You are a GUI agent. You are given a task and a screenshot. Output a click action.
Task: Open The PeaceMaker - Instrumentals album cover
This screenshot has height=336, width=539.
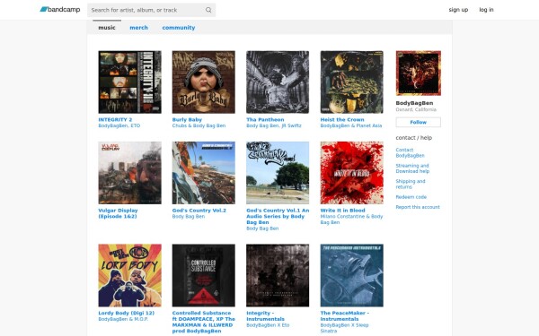(x=351, y=275)
